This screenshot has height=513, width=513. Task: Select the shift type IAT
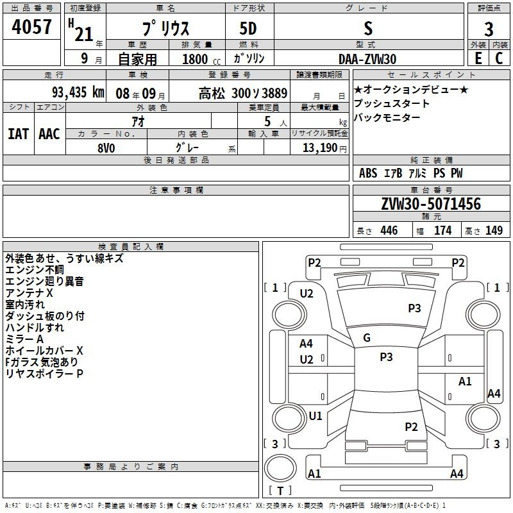(19, 134)
